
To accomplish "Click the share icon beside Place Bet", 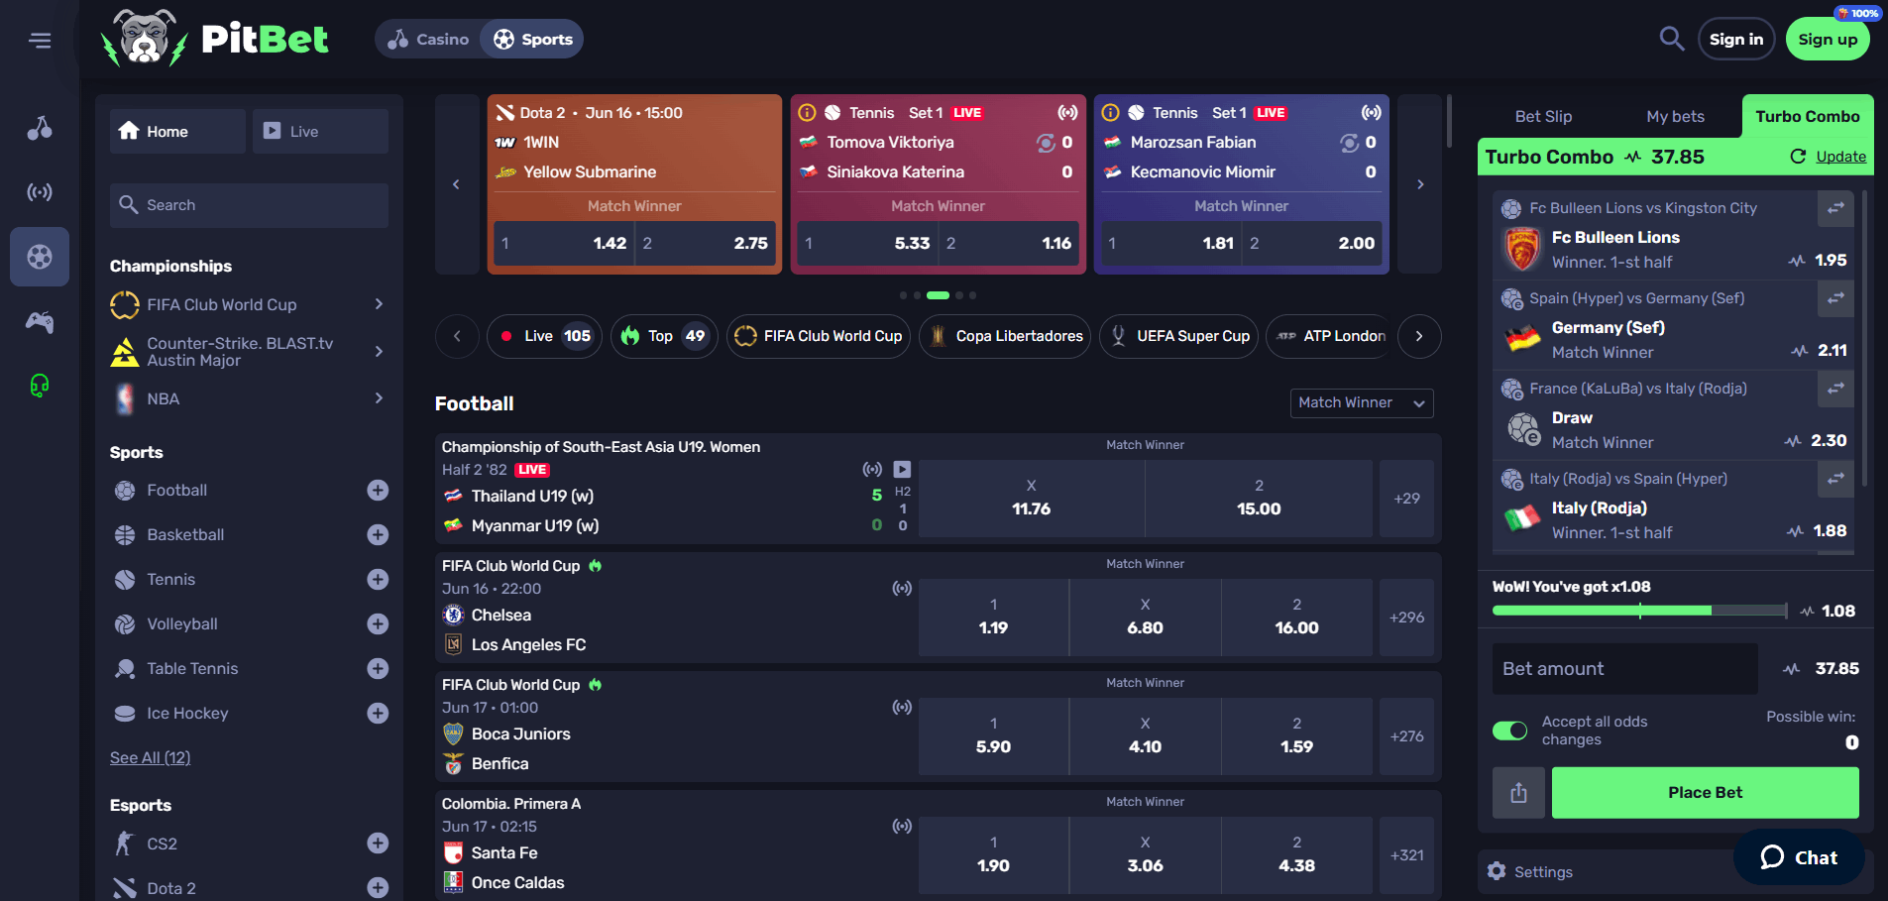I will click(x=1518, y=792).
